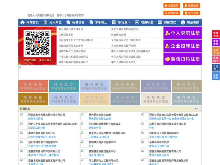
Task: Click the document icon beside 求职简历
Action: [91, 22]
